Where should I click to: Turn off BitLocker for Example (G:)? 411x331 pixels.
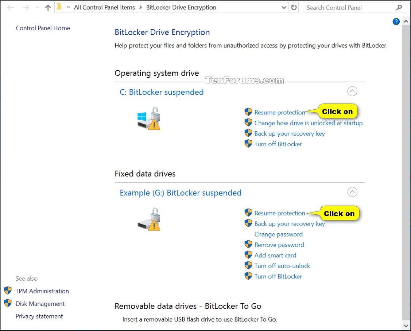tap(278, 276)
